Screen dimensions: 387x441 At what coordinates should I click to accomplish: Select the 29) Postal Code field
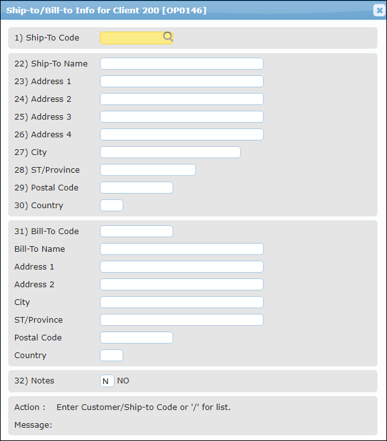(x=137, y=187)
